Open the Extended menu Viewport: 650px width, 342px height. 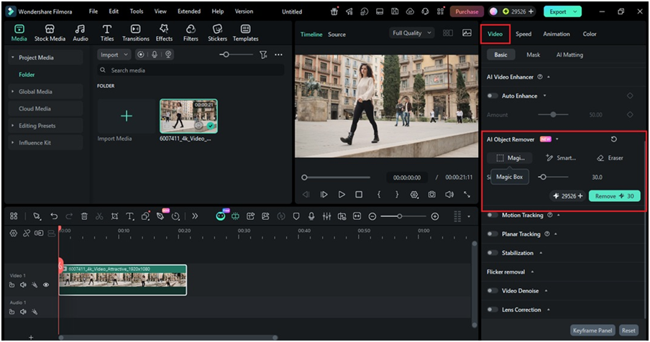pos(189,11)
